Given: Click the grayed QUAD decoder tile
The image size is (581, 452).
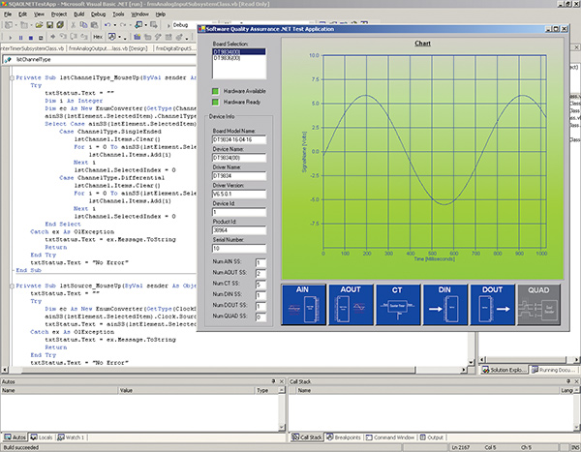Looking at the screenshot, I should [538, 304].
